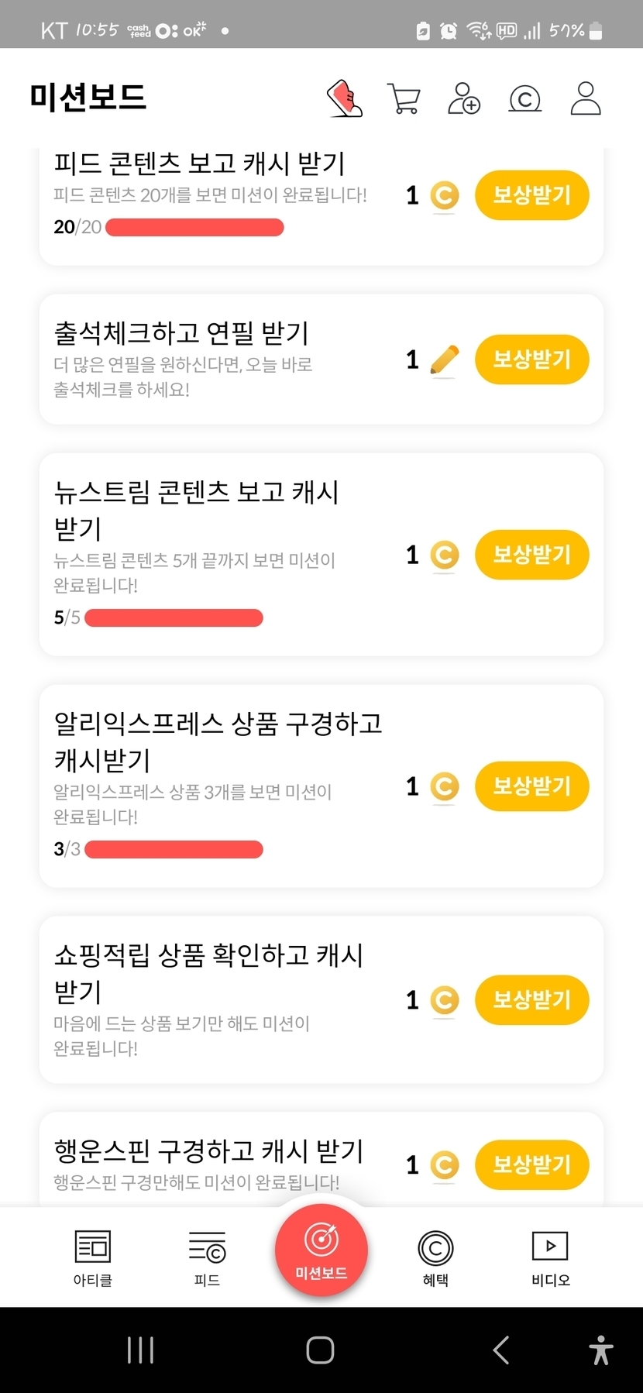Screen dimensions: 643x1393
Task: Open the shopping cart icon
Action: [x=404, y=99]
